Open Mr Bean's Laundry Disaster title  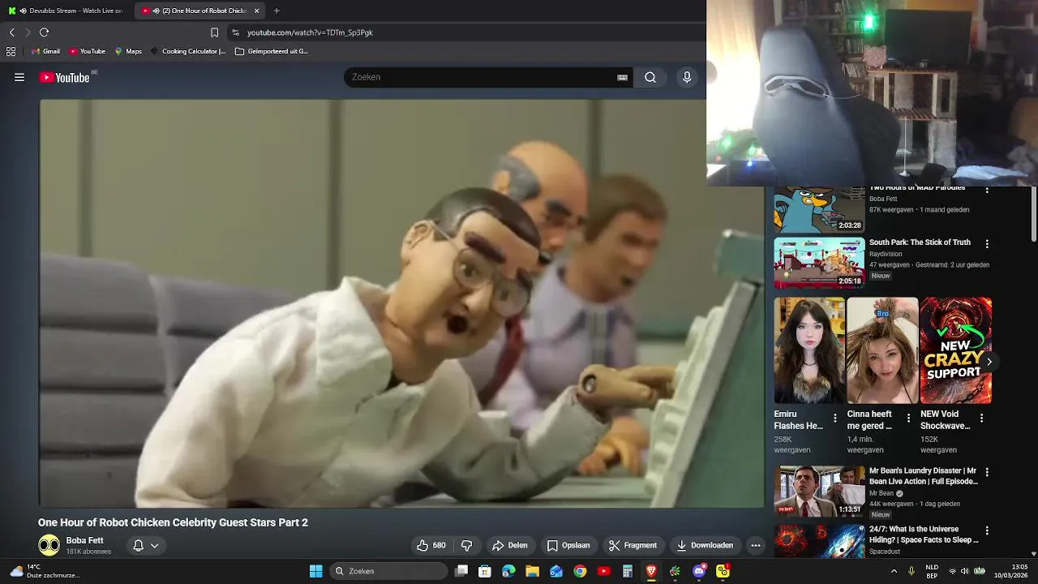click(924, 476)
